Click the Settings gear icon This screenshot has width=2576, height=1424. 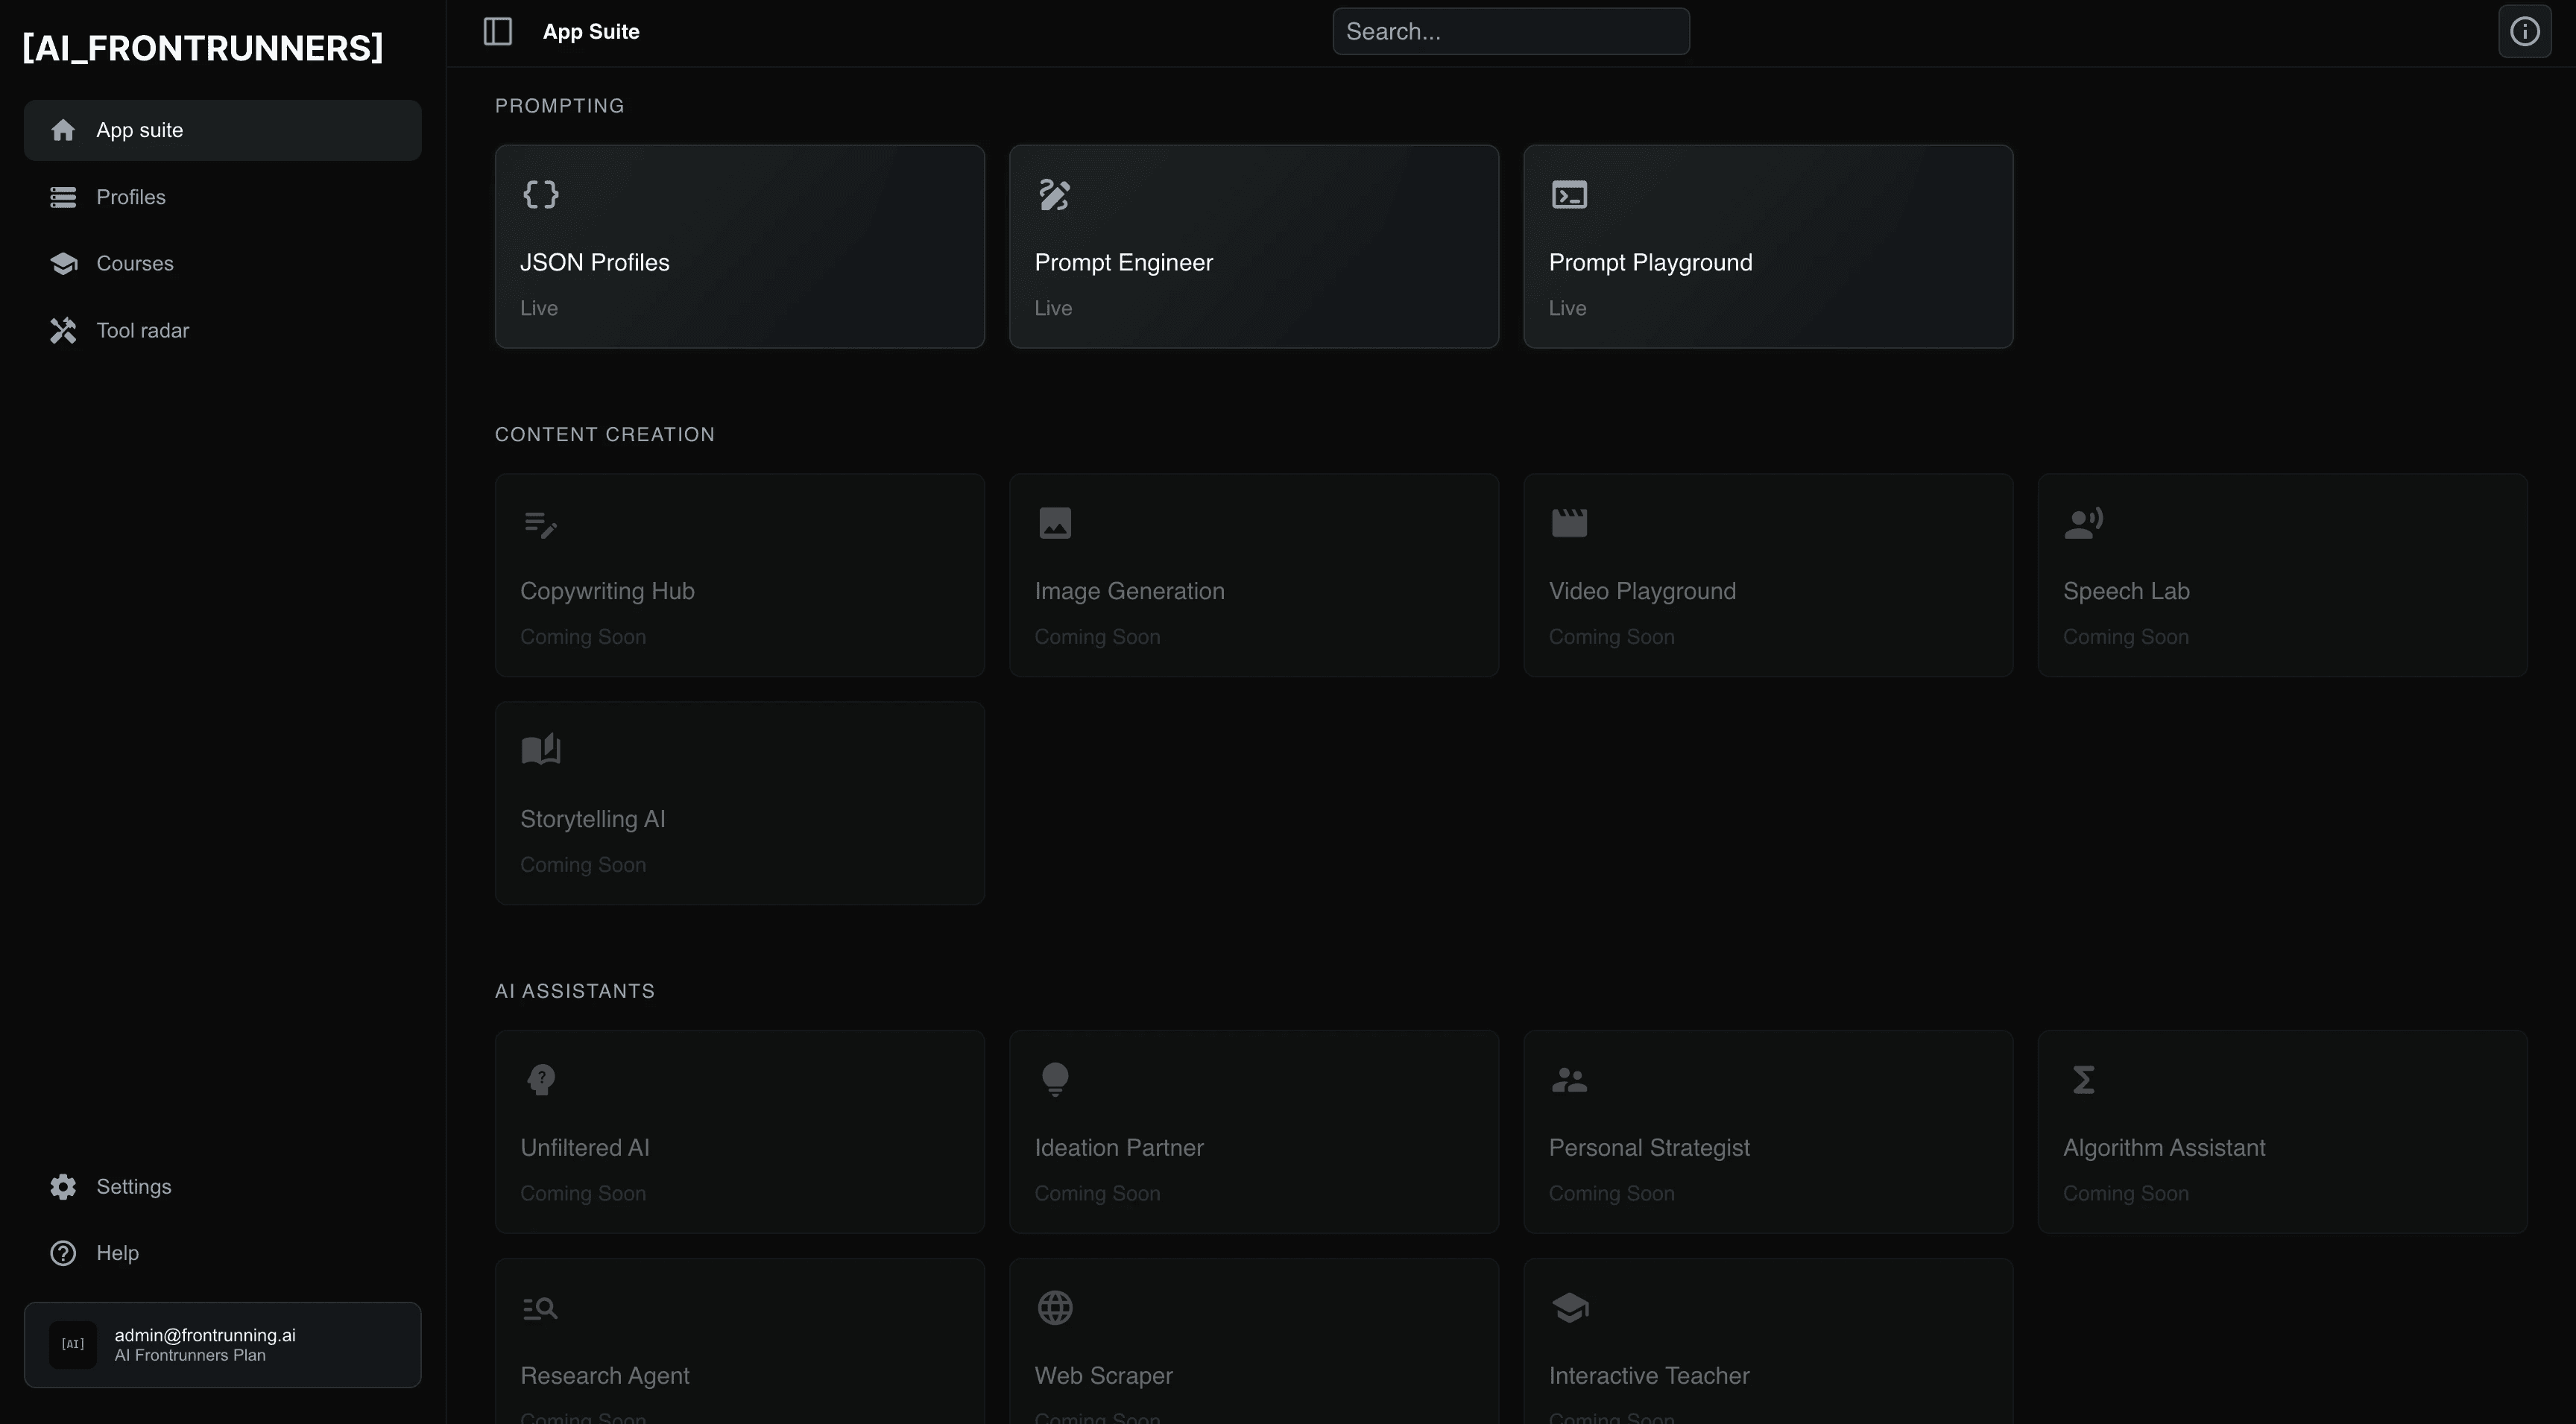[63, 1186]
